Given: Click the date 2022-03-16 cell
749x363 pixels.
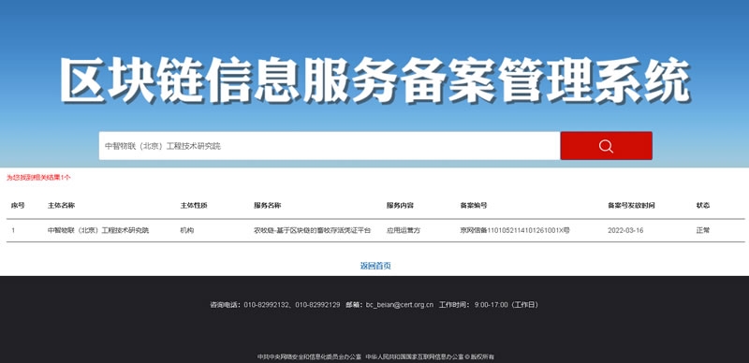Looking at the screenshot, I should click(625, 230).
